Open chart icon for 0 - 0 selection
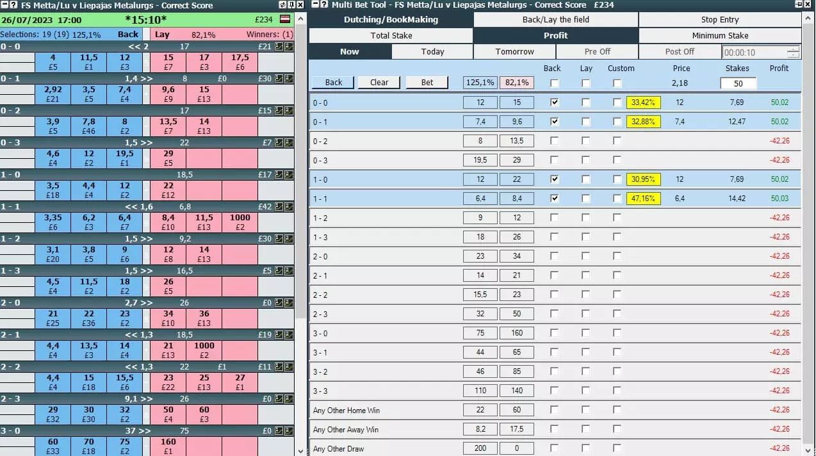 tap(279, 46)
